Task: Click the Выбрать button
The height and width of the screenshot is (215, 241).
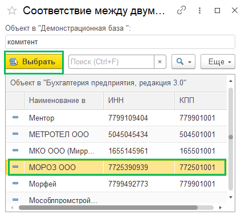Action: [34, 61]
